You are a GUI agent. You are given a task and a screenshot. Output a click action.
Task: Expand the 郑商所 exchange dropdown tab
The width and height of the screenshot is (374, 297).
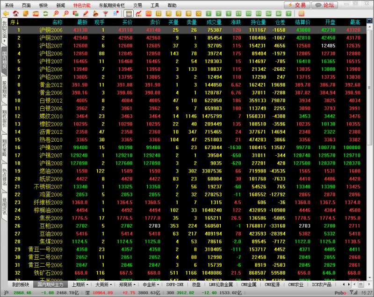point(127,284)
